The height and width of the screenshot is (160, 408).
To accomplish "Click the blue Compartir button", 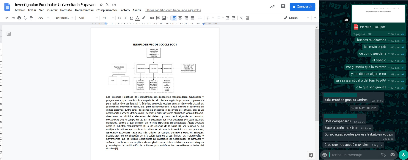I will [302, 6].
